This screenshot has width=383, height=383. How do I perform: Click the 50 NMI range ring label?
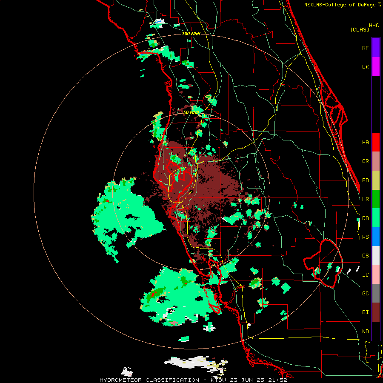click(x=191, y=112)
